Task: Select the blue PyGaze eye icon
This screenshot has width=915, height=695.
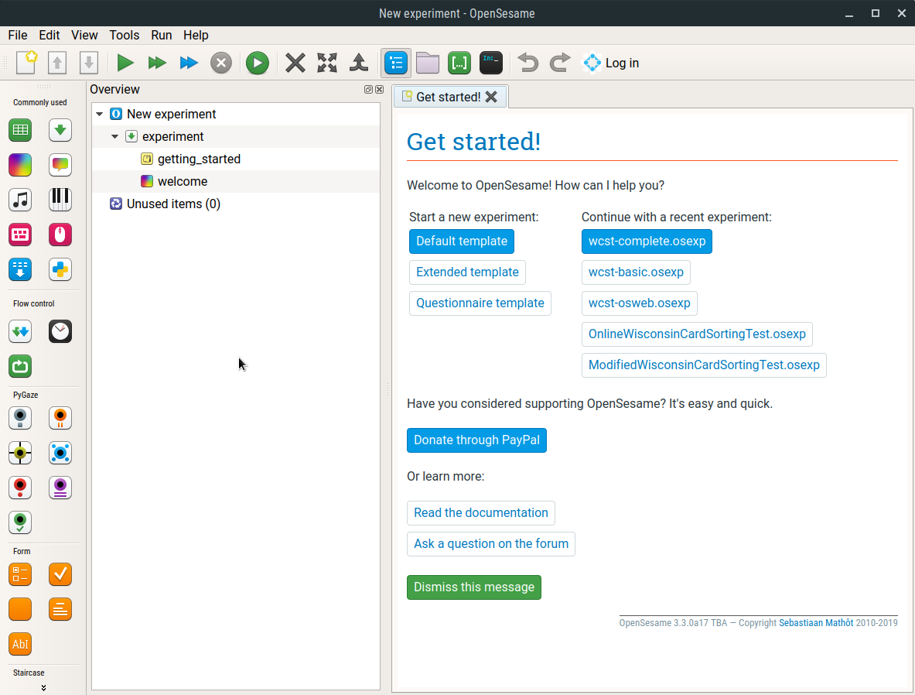Action: [x=60, y=453]
